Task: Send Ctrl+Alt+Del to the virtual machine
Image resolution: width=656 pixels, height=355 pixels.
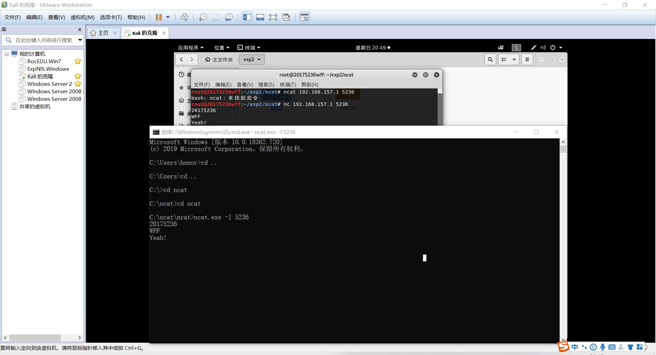Action: 184,17
